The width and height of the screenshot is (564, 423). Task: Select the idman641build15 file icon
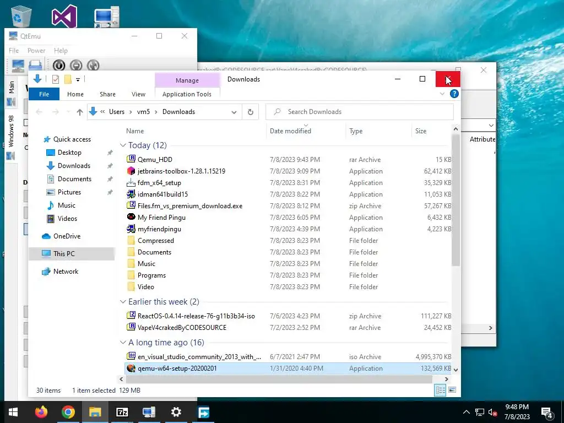click(x=131, y=194)
